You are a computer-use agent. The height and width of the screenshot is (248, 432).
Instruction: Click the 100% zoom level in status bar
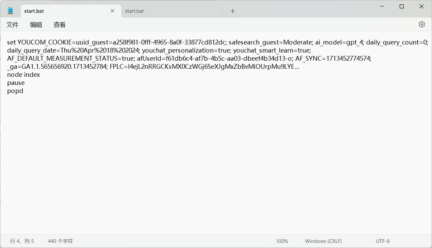(282, 241)
